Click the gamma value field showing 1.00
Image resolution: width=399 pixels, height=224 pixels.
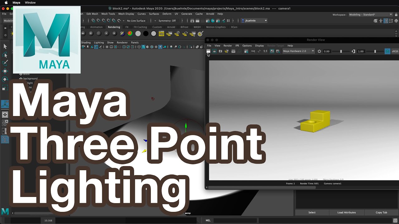tap(361, 51)
